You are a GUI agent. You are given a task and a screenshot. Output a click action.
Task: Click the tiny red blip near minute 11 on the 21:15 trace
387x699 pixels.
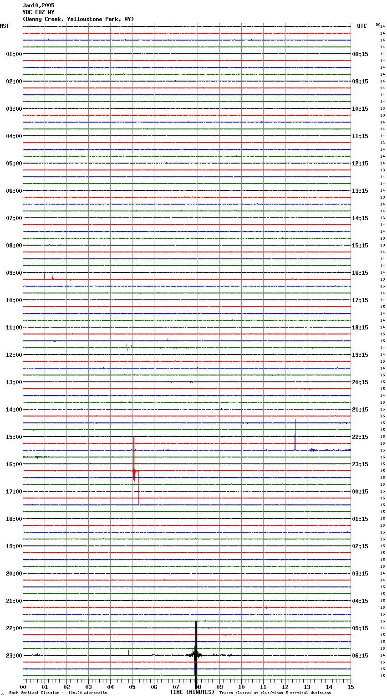pyautogui.click(x=266, y=607)
